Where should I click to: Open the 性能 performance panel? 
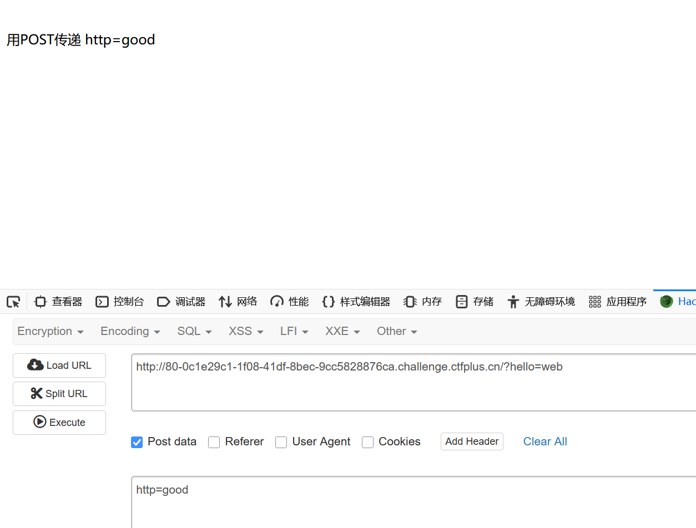(x=290, y=302)
